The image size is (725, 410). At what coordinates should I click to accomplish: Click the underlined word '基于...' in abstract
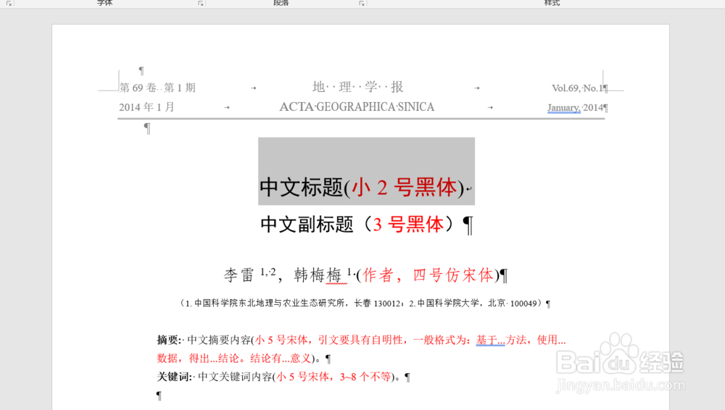click(491, 340)
